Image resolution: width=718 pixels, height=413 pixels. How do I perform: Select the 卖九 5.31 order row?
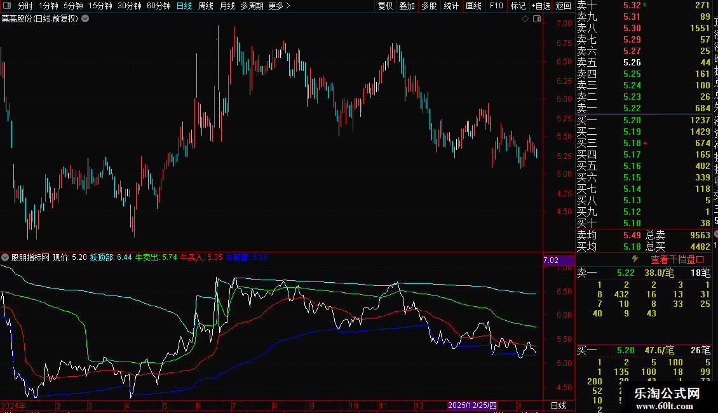(644, 17)
